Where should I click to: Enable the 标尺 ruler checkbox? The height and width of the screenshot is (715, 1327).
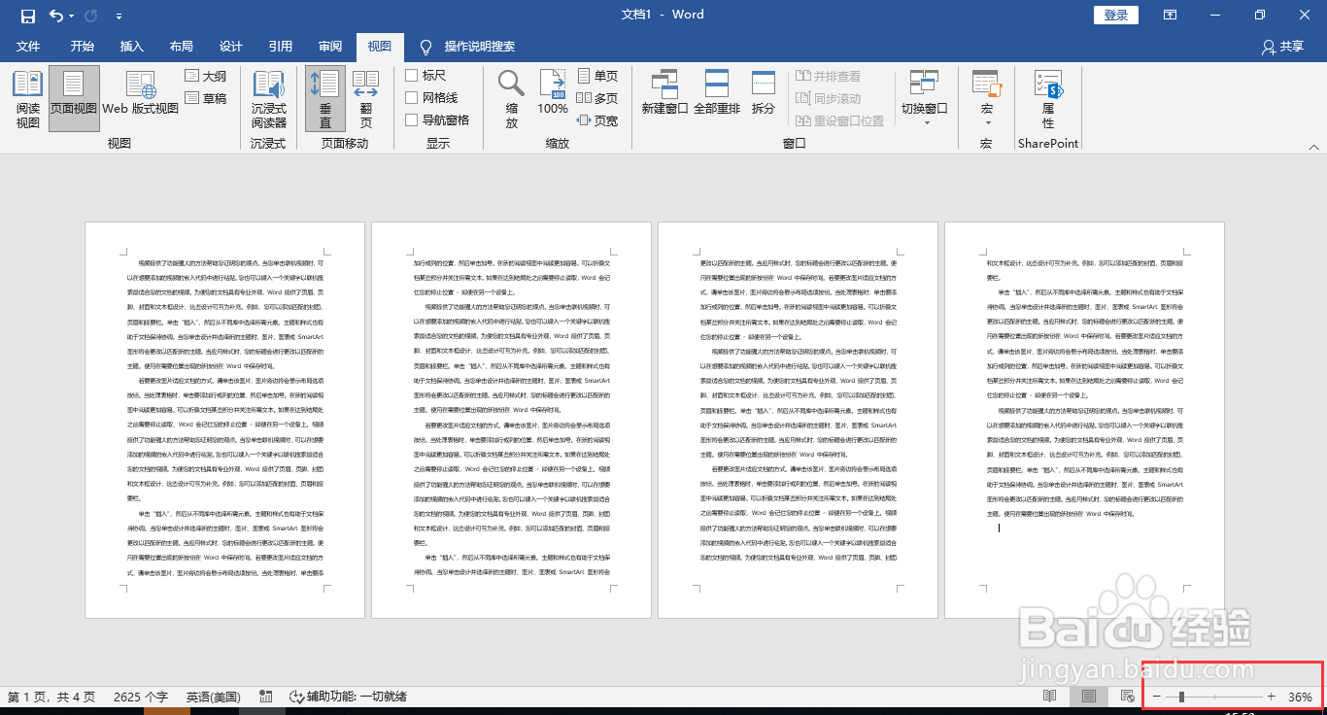click(x=413, y=75)
